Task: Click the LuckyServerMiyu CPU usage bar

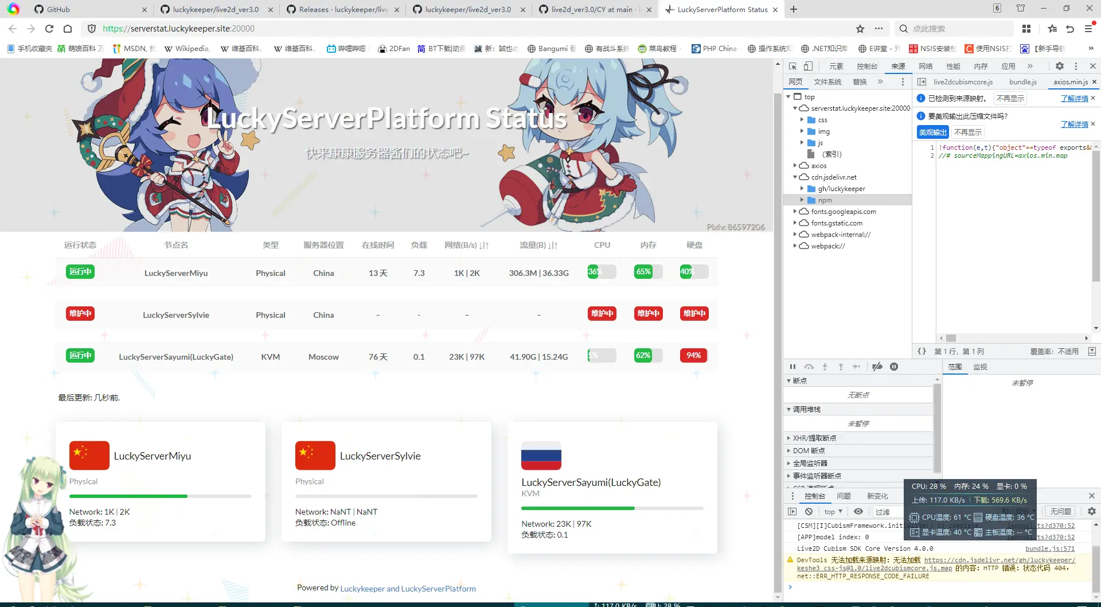Action: [x=602, y=272]
